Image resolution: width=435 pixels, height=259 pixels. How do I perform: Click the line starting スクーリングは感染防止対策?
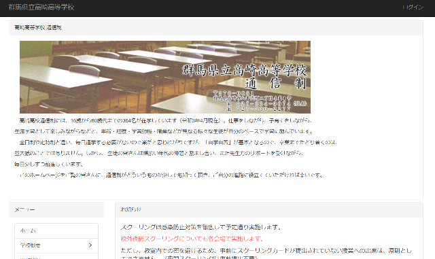(x=201, y=227)
